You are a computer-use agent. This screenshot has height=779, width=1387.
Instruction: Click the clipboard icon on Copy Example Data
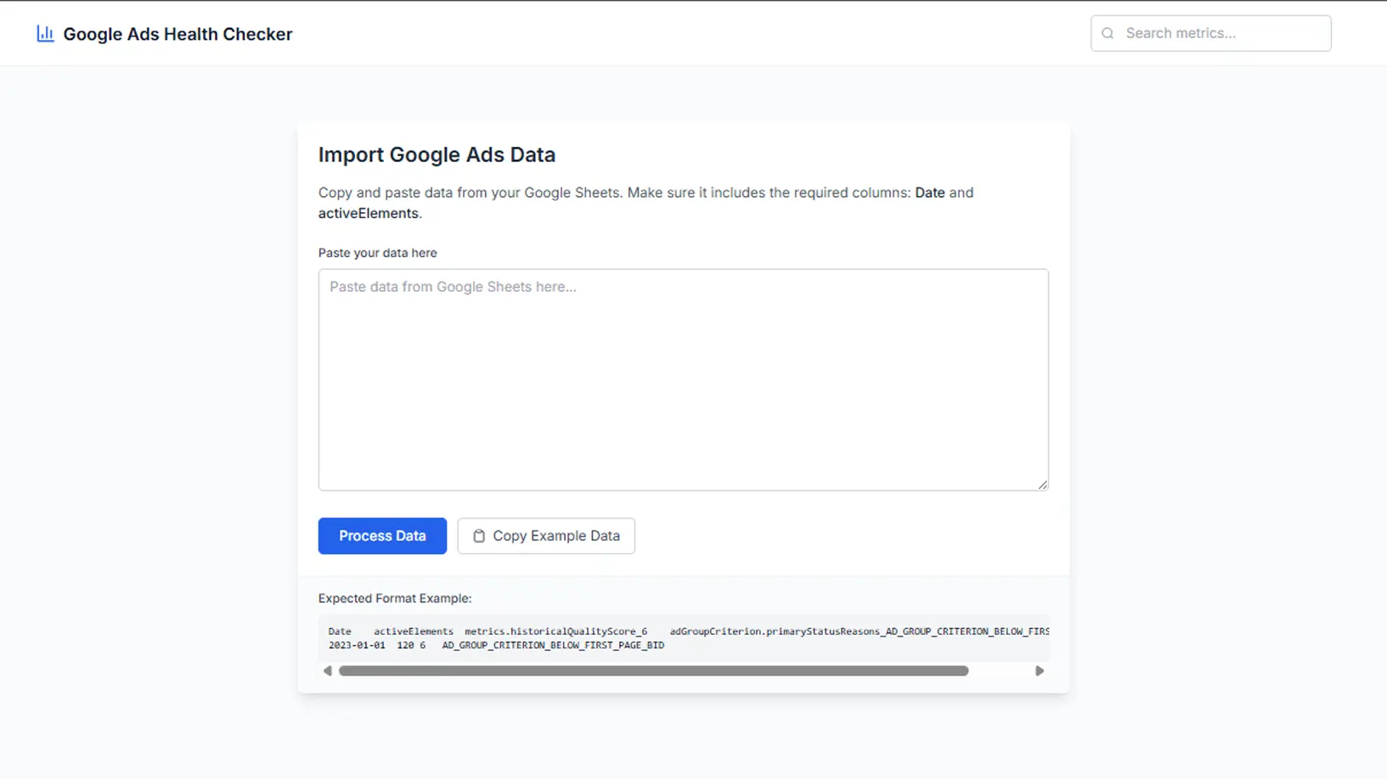click(479, 536)
